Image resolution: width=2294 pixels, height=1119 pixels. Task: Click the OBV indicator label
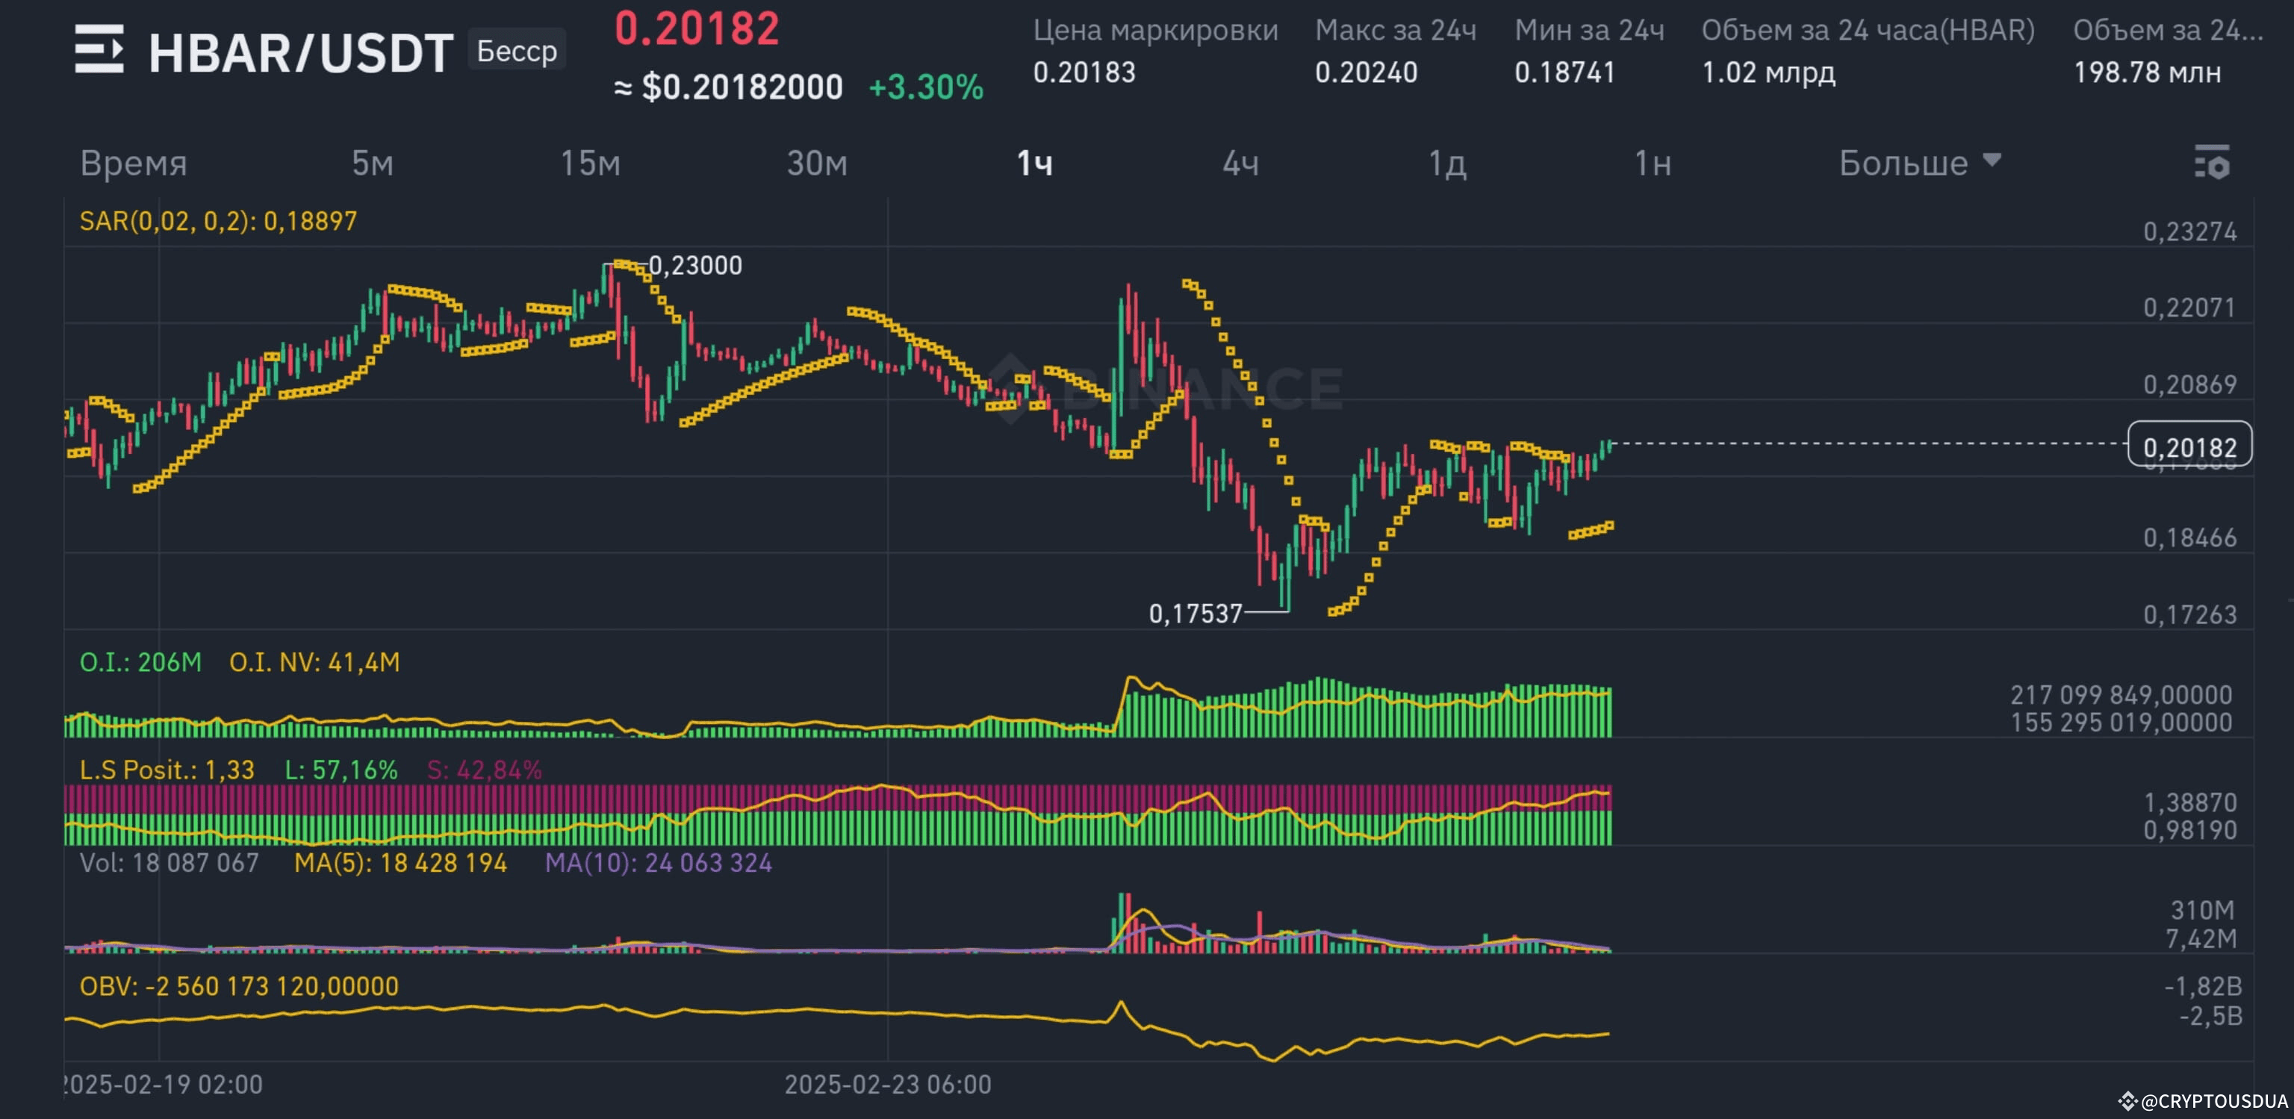[x=237, y=986]
